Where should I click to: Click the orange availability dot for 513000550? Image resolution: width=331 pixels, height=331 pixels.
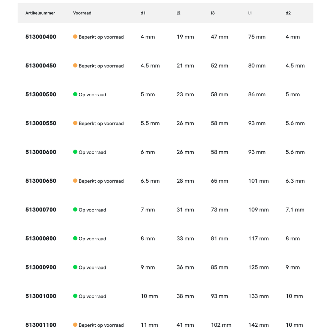[75, 123]
